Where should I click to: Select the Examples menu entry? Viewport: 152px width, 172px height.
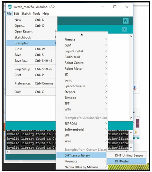(31, 43)
